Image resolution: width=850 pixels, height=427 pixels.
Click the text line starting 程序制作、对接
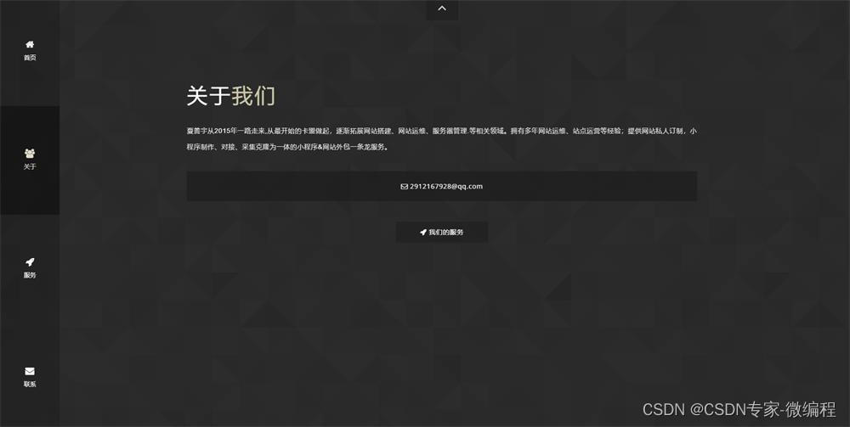(x=287, y=147)
